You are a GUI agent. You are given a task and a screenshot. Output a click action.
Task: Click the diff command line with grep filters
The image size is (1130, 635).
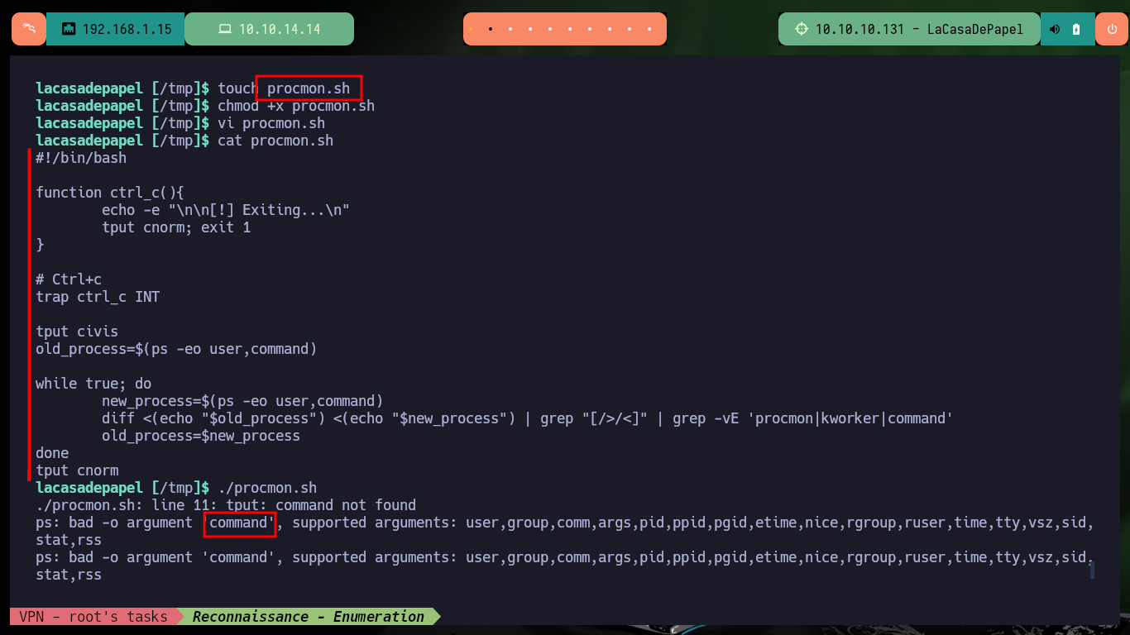528,418
